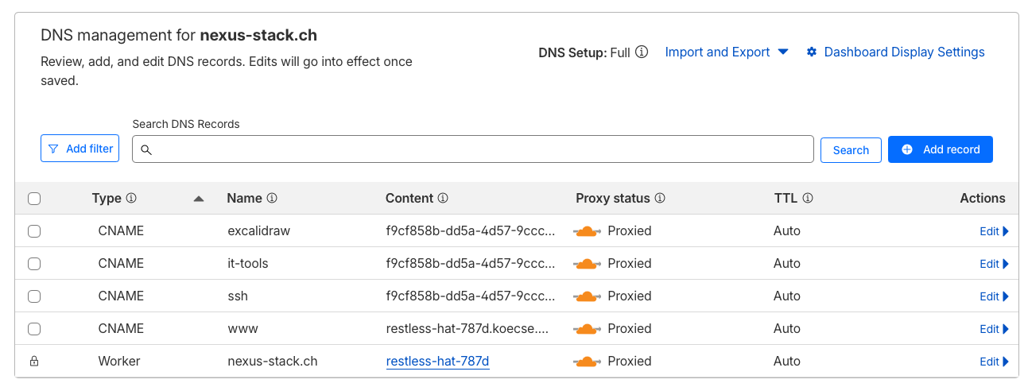Click the lock icon on the Worker row
Image resolution: width=1028 pixels, height=387 pixels.
click(x=34, y=362)
